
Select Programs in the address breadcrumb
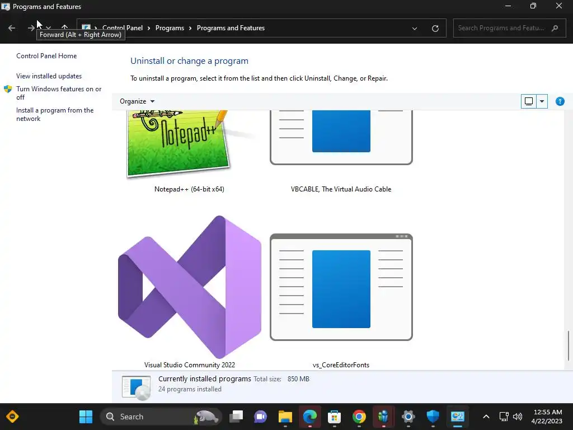(x=170, y=28)
